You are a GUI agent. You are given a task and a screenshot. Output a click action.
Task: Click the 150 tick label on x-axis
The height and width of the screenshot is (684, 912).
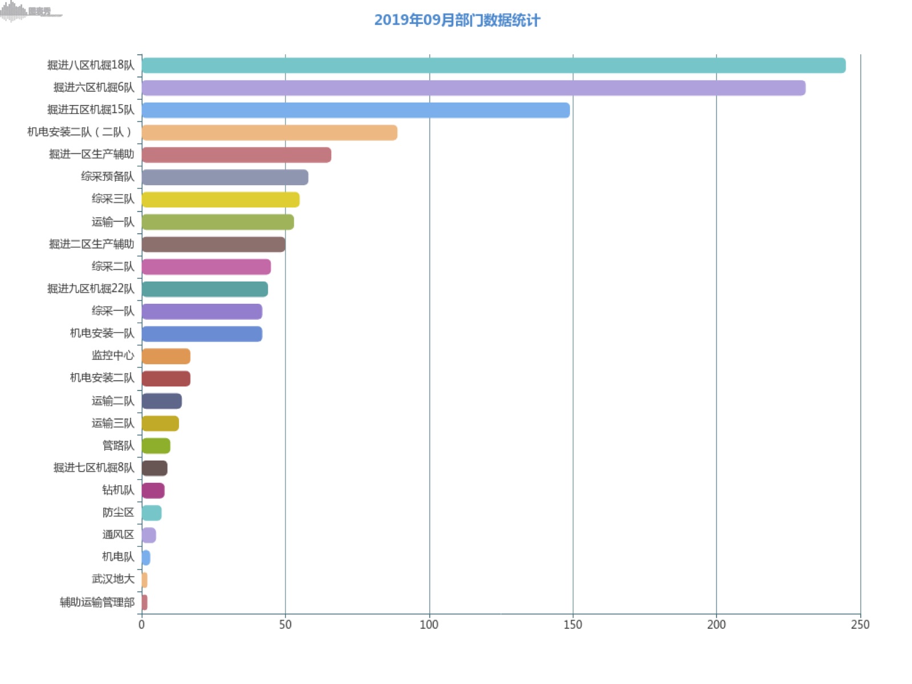572,625
